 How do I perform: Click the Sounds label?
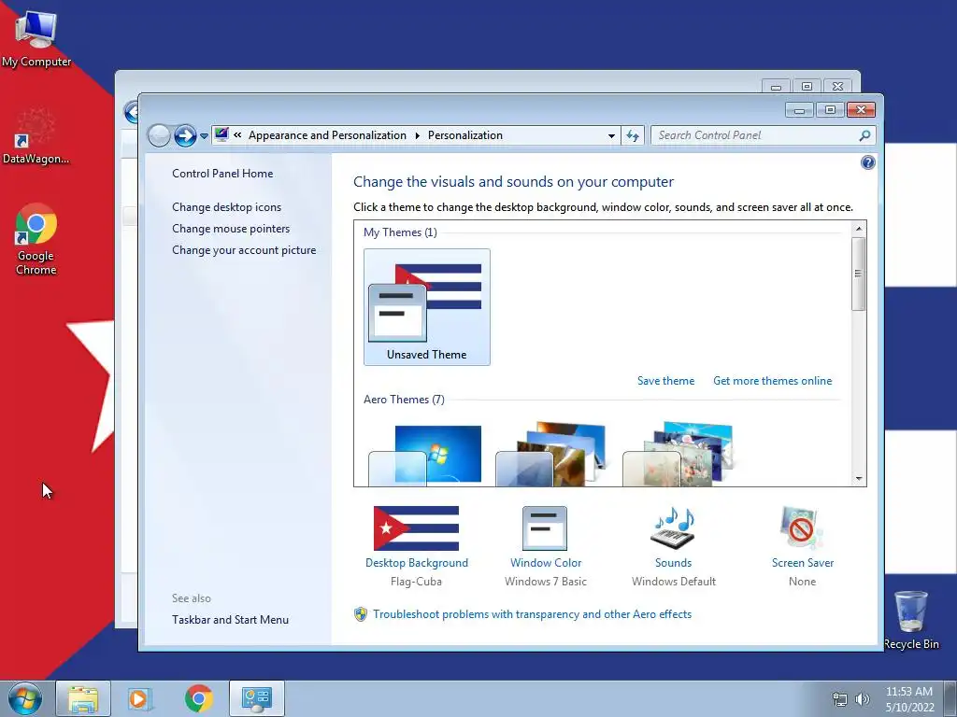click(x=673, y=563)
